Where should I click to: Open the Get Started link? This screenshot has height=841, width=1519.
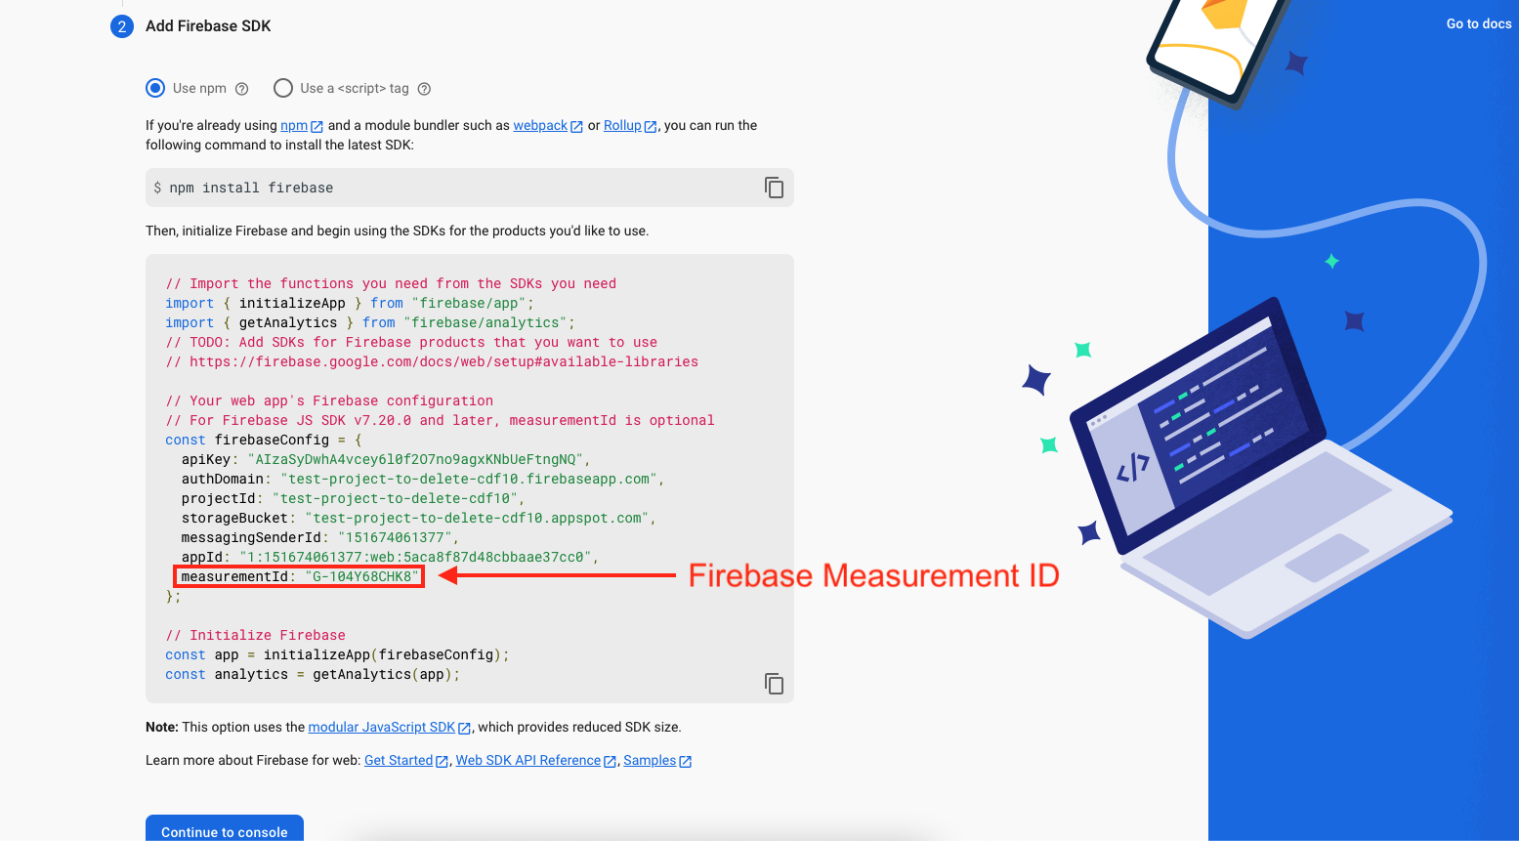[399, 761]
